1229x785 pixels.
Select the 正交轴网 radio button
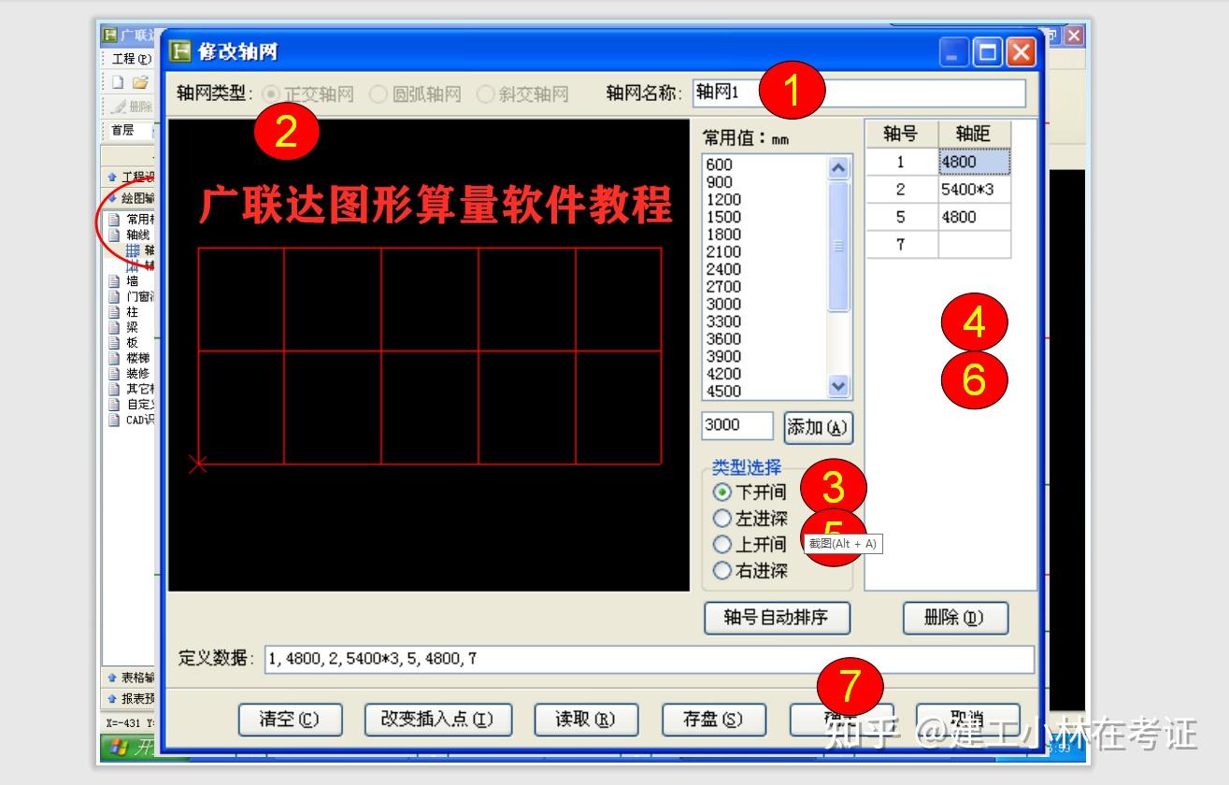coord(271,94)
